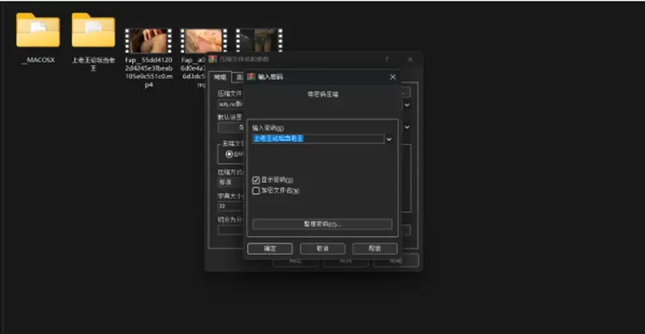Click inside the highlighted password input field
The width and height of the screenshot is (645, 334).
(318, 139)
